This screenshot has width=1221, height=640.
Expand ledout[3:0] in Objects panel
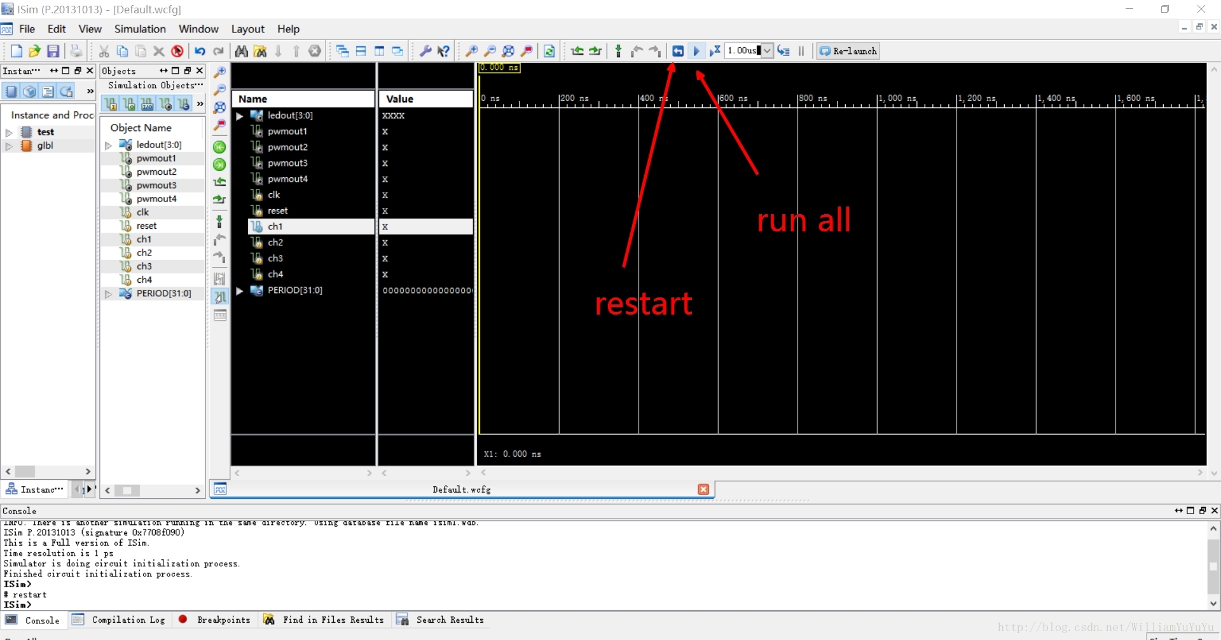coord(109,145)
